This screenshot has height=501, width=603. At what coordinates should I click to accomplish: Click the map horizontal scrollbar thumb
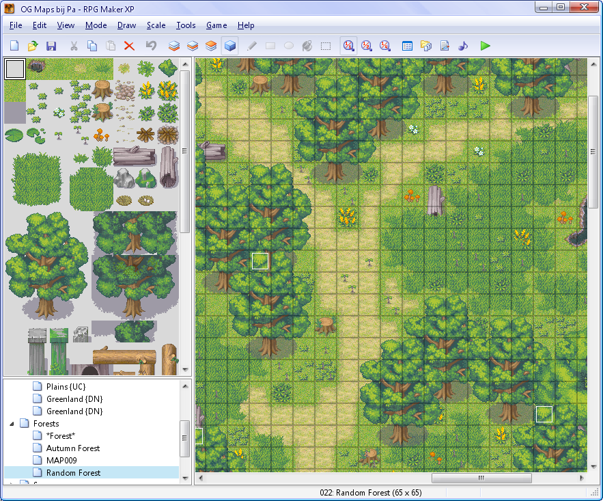pyautogui.click(x=481, y=478)
